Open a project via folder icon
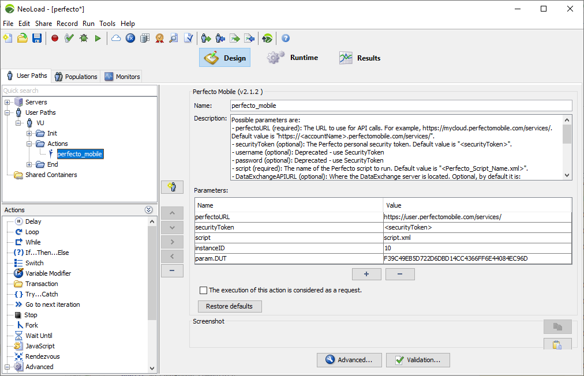This screenshot has height=376, width=584. point(23,38)
